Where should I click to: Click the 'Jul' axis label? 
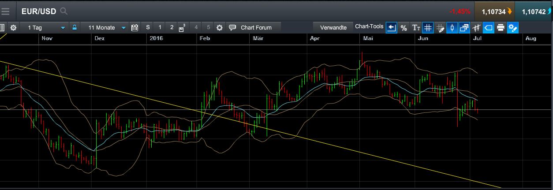pos(476,39)
